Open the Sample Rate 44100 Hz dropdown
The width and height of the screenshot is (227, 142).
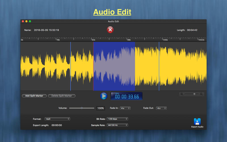[117, 125]
